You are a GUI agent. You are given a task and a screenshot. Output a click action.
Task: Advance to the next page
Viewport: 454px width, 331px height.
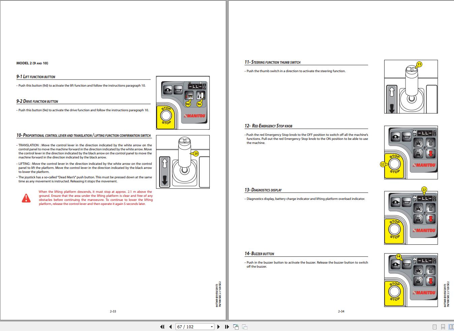(x=218, y=327)
